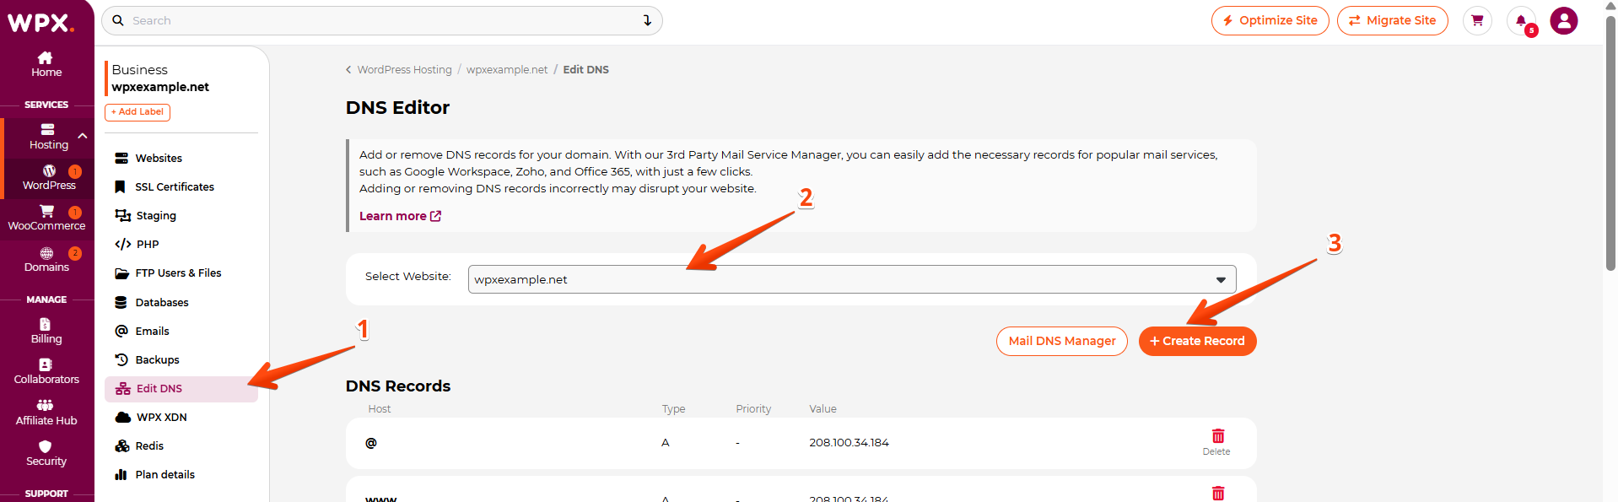Open the shopping cart icon
The image size is (1618, 502).
click(x=1476, y=21)
